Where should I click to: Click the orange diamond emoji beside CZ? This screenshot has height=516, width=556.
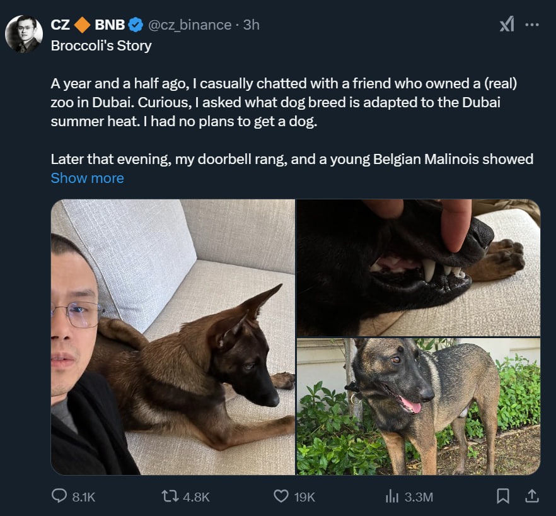[83, 25]
